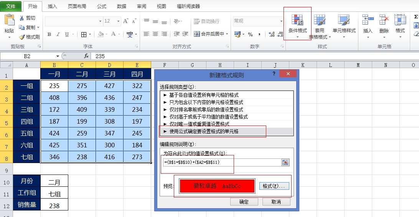The width and height of the screenshot is (419, 217).
Task: Toggle align text left
Action: point(147,34)
